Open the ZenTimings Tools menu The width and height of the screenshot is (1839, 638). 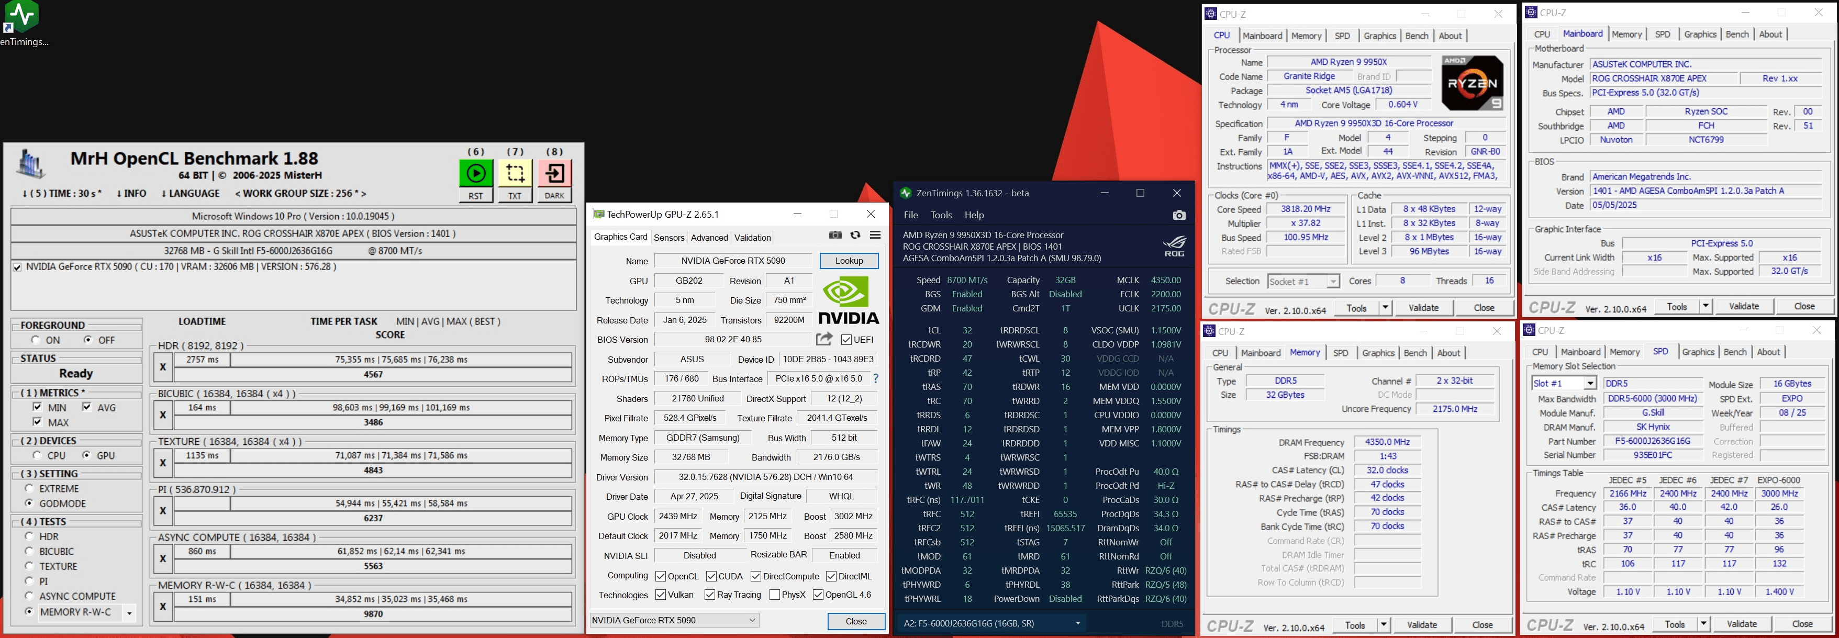point(941,215)
